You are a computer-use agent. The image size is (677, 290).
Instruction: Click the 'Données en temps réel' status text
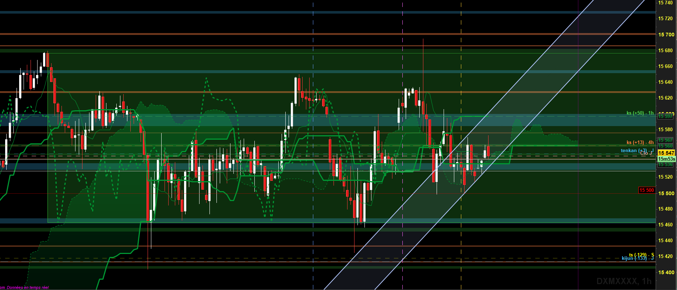pos(28,287)
